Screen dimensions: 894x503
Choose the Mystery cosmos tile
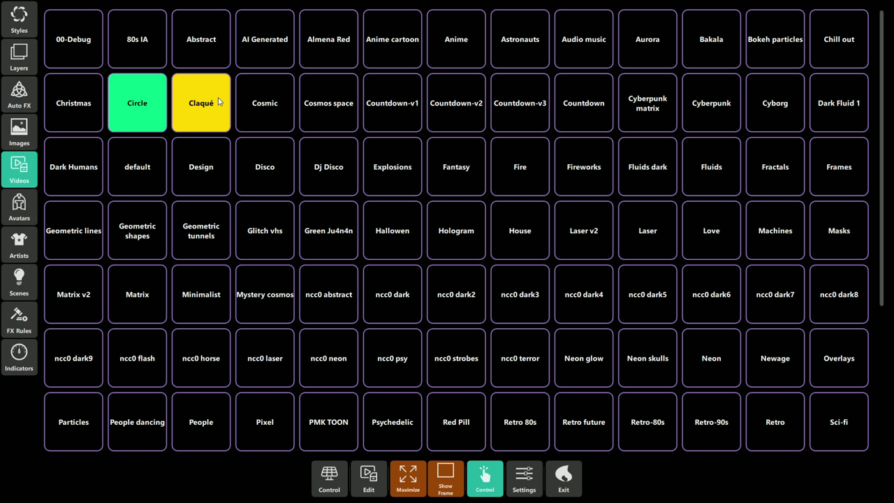[265, 294]
